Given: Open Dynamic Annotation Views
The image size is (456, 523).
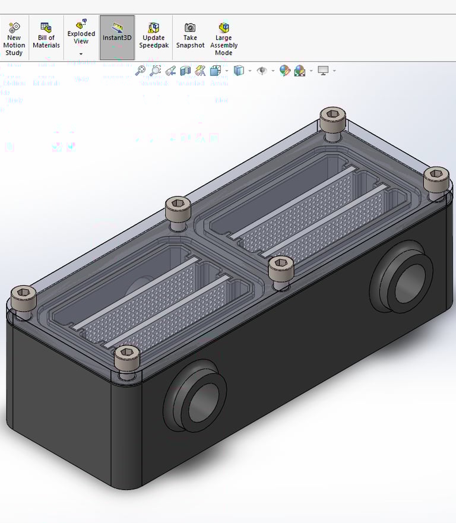Looking at the screenshot, I should tap(200, 71).
